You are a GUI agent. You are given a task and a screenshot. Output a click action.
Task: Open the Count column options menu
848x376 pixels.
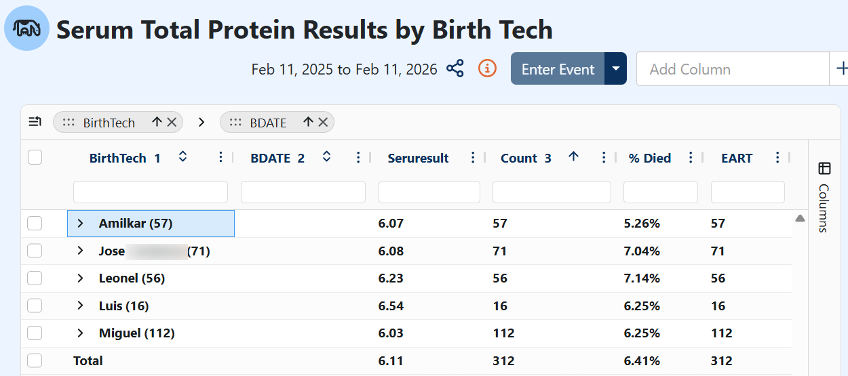coord(604,158)
